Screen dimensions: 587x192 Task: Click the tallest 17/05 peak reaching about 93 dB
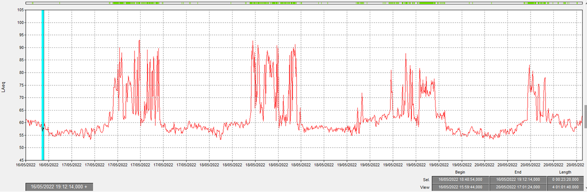click(140, 40)
